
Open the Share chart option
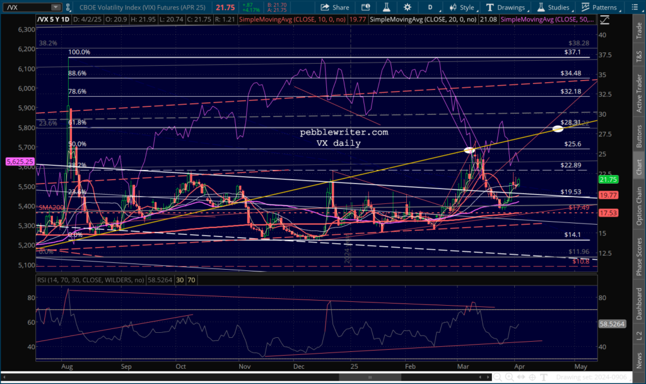click(334, 8)
